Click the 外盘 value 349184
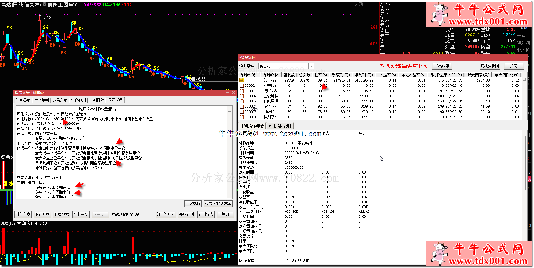 click(x=472, y=47)
